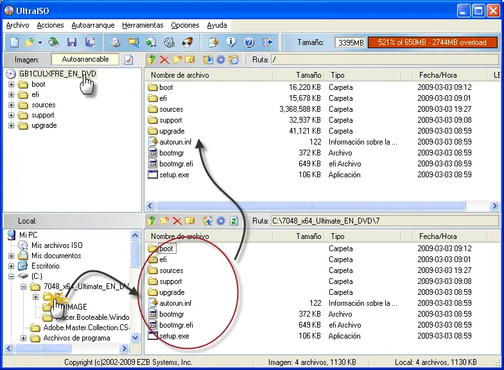Create new folder in the image pane
This screenshot has height=370, width=504.
click(x=177, y=60)
